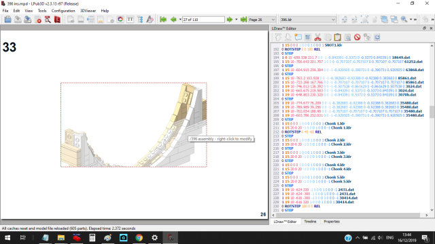The width and height of the screenshot is (435, 244).
Task: Open the File menu
Action: (x=5, y=11)
